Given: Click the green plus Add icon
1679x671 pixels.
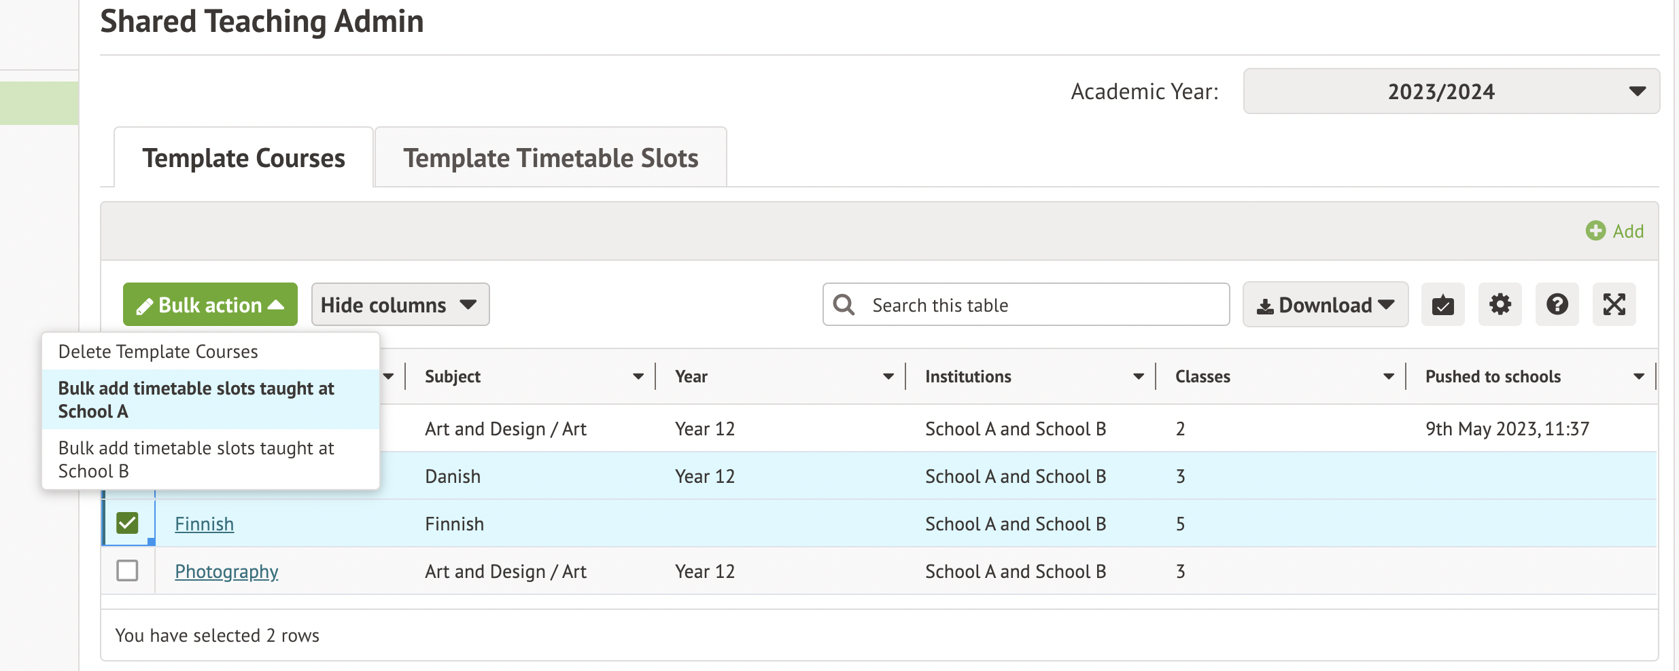Looking at the screenshot, I should point(1595,231).
